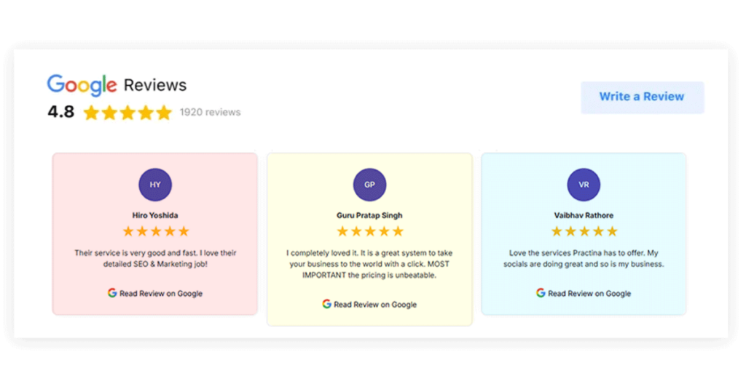Click Google G icon in Guru Pratap's card
746x381 pixels.
point(327,304)
